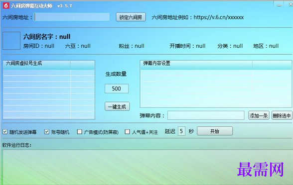Click the room avatar thumbnail box
293x185 pixels.
11,41
